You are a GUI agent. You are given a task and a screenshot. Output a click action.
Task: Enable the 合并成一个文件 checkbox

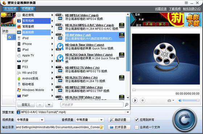[x=136, y=127]
